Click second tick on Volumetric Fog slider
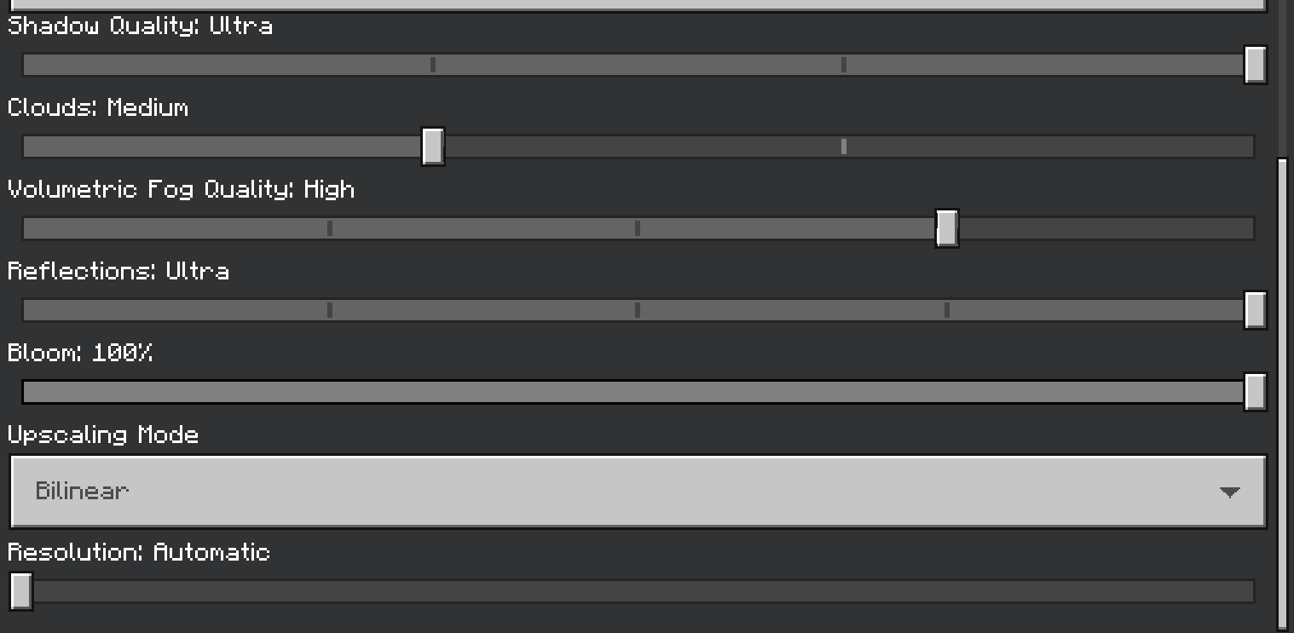 (x=638, y=228)
